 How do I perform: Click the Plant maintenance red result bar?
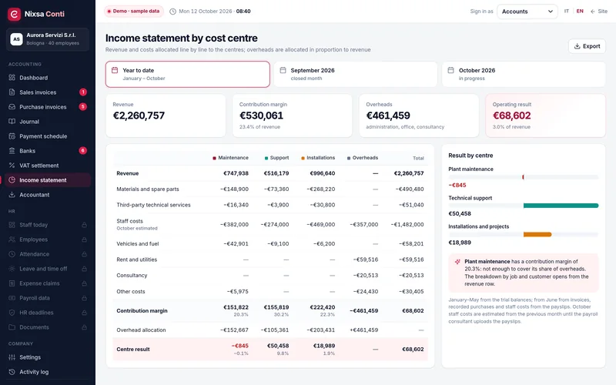(x=524, y=177)
